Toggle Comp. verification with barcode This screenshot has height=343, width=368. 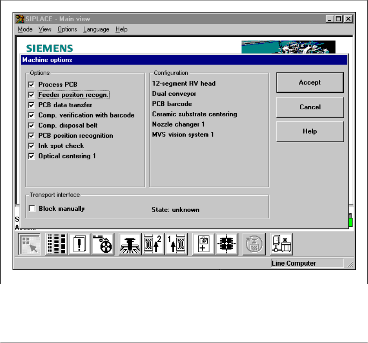coord(31,115)
